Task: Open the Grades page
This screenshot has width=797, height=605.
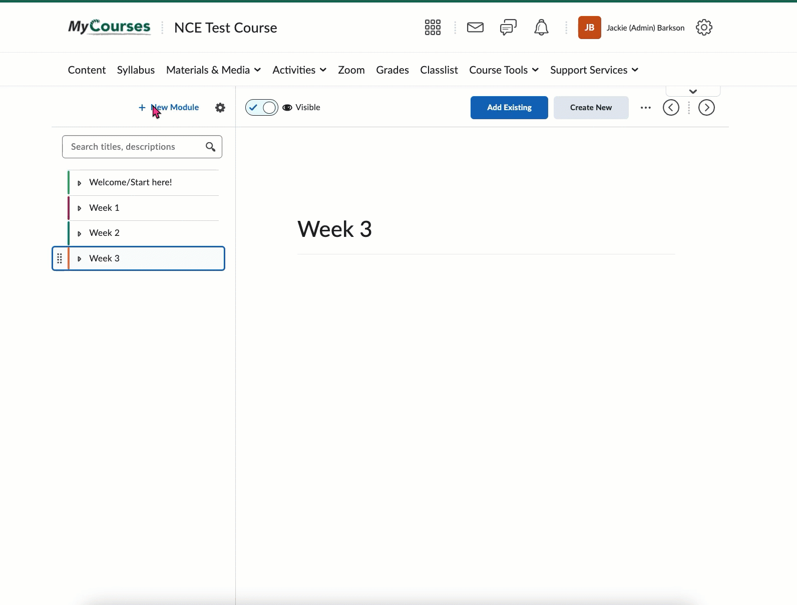Action: point(392,70)
